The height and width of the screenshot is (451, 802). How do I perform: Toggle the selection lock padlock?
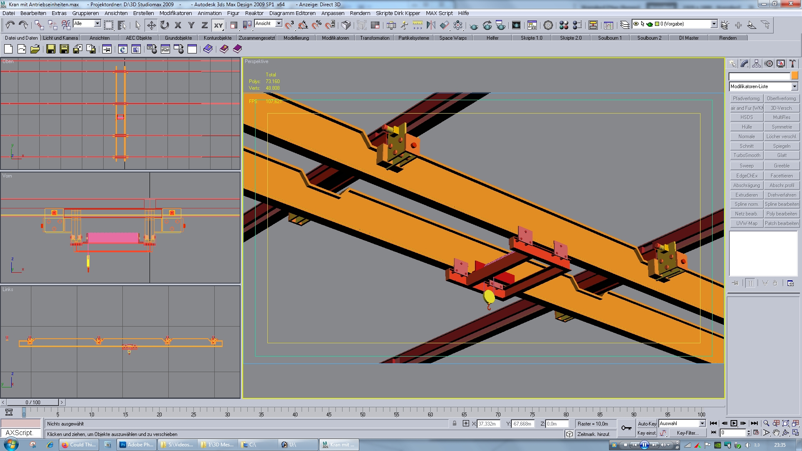(x=454, y=423)
